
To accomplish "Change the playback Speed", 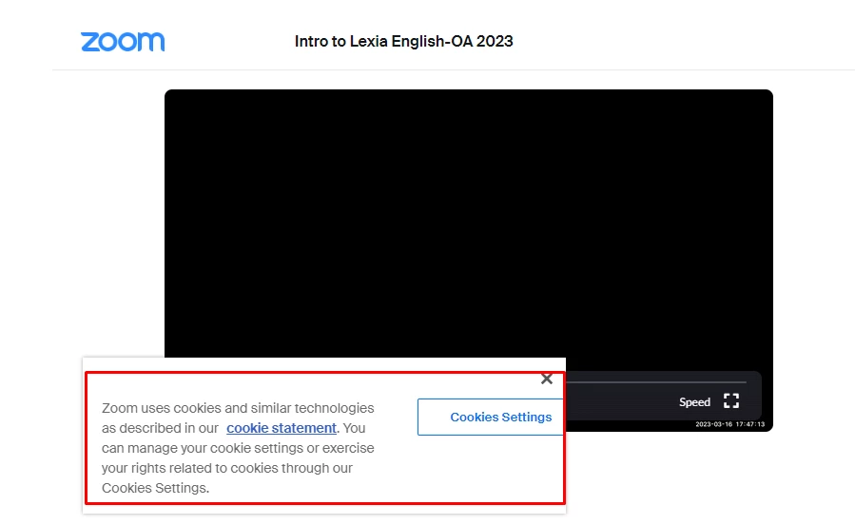I will [694, 401].
